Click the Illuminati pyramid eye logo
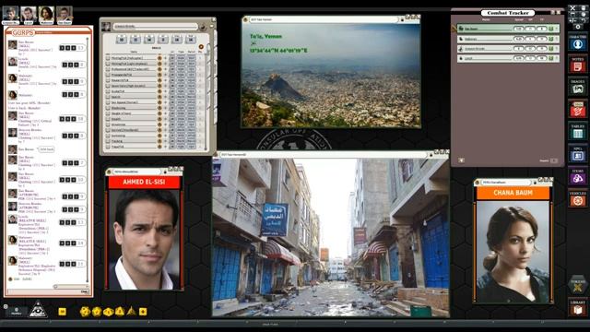The width and height of the screenshot is (590, 332). pyautogui.click(x=38, y=310)
